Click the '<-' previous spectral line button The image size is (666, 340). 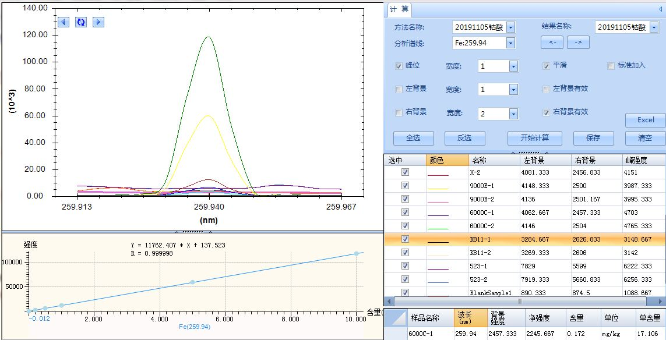pyautogui.click(x=552, y=42)
